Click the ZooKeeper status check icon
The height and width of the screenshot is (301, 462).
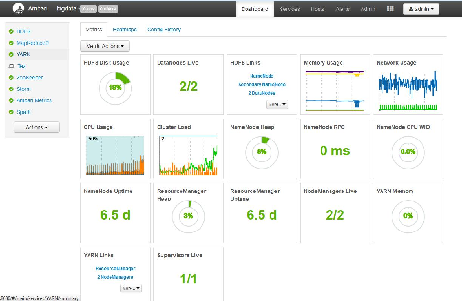coord(11,78)
